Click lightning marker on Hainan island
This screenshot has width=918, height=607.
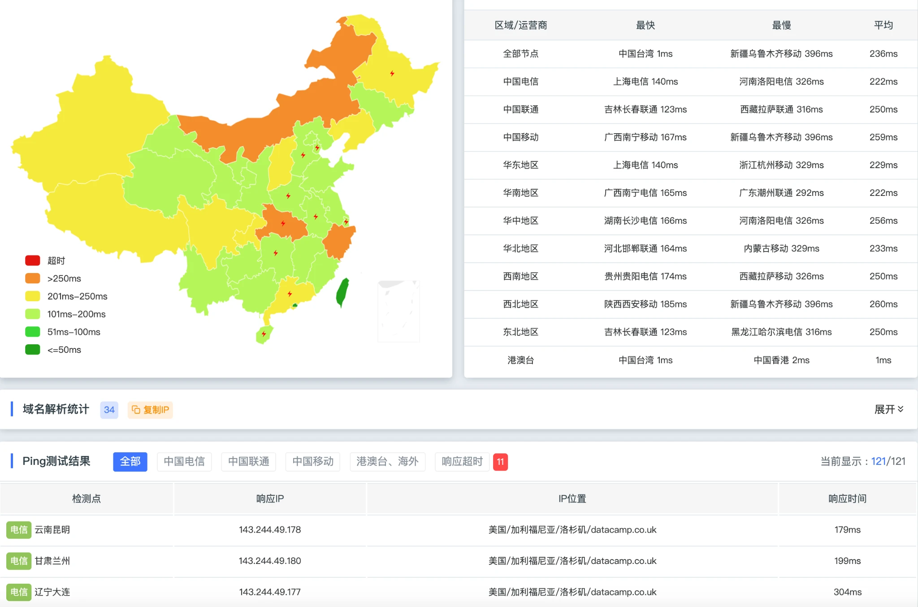click(264, 334)
